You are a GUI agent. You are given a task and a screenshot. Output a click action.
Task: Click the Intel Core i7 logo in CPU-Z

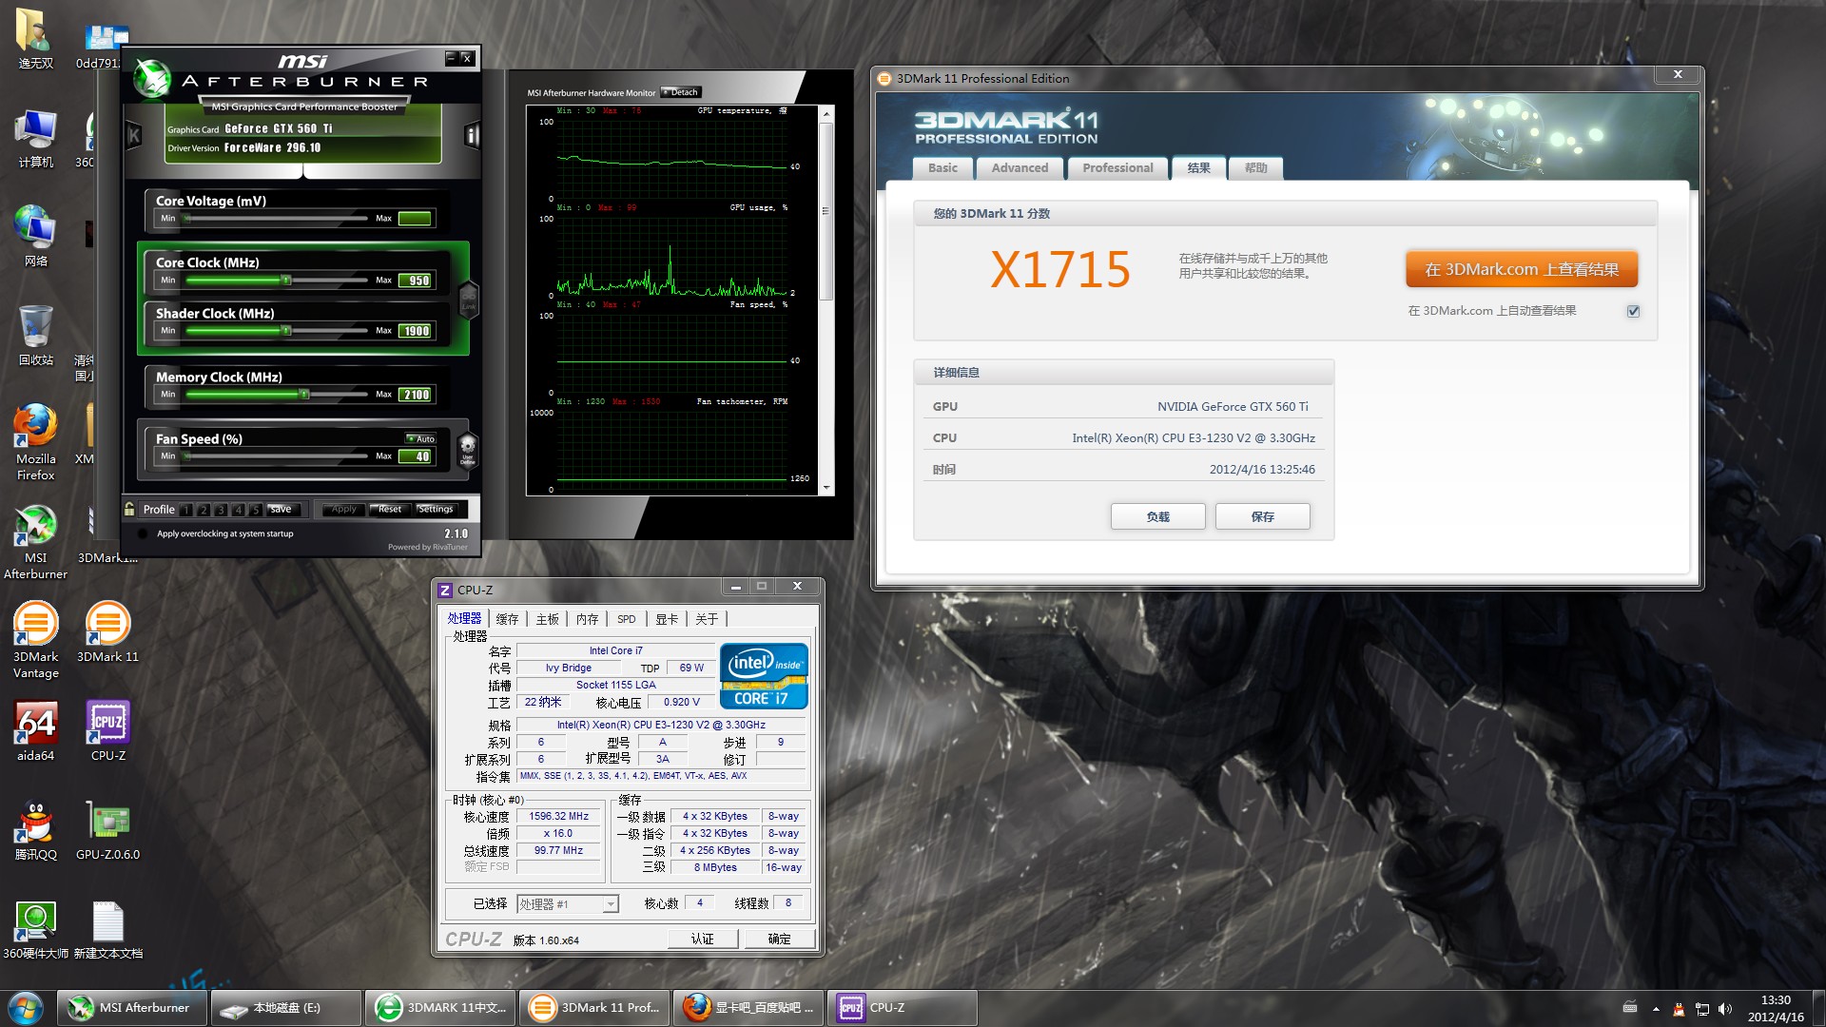tap(764, 676)
